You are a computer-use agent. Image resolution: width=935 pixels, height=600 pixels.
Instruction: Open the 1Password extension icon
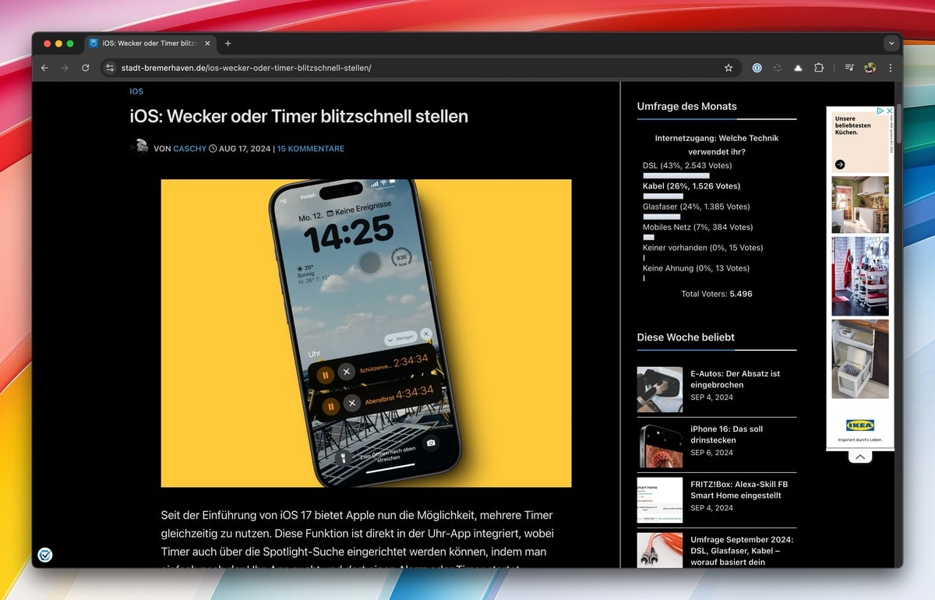757,68
